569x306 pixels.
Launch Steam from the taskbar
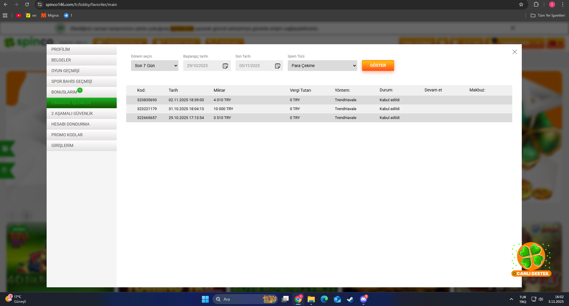click(350, 299)
